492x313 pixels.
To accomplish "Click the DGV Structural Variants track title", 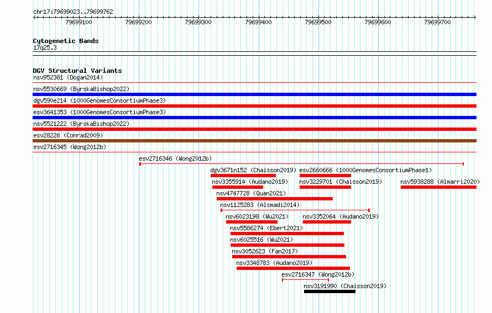I will click(x=77, y=71).
